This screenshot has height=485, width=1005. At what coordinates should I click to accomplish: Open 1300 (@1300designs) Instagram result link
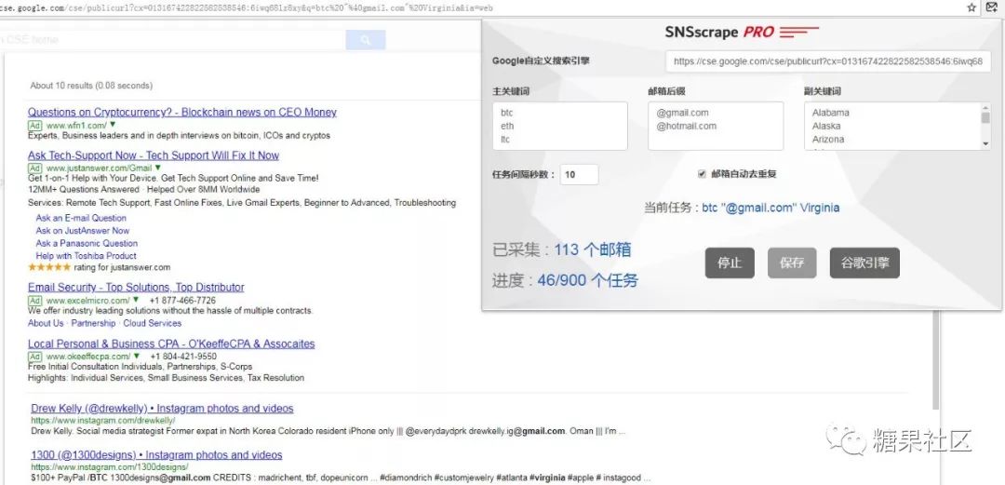156,455
